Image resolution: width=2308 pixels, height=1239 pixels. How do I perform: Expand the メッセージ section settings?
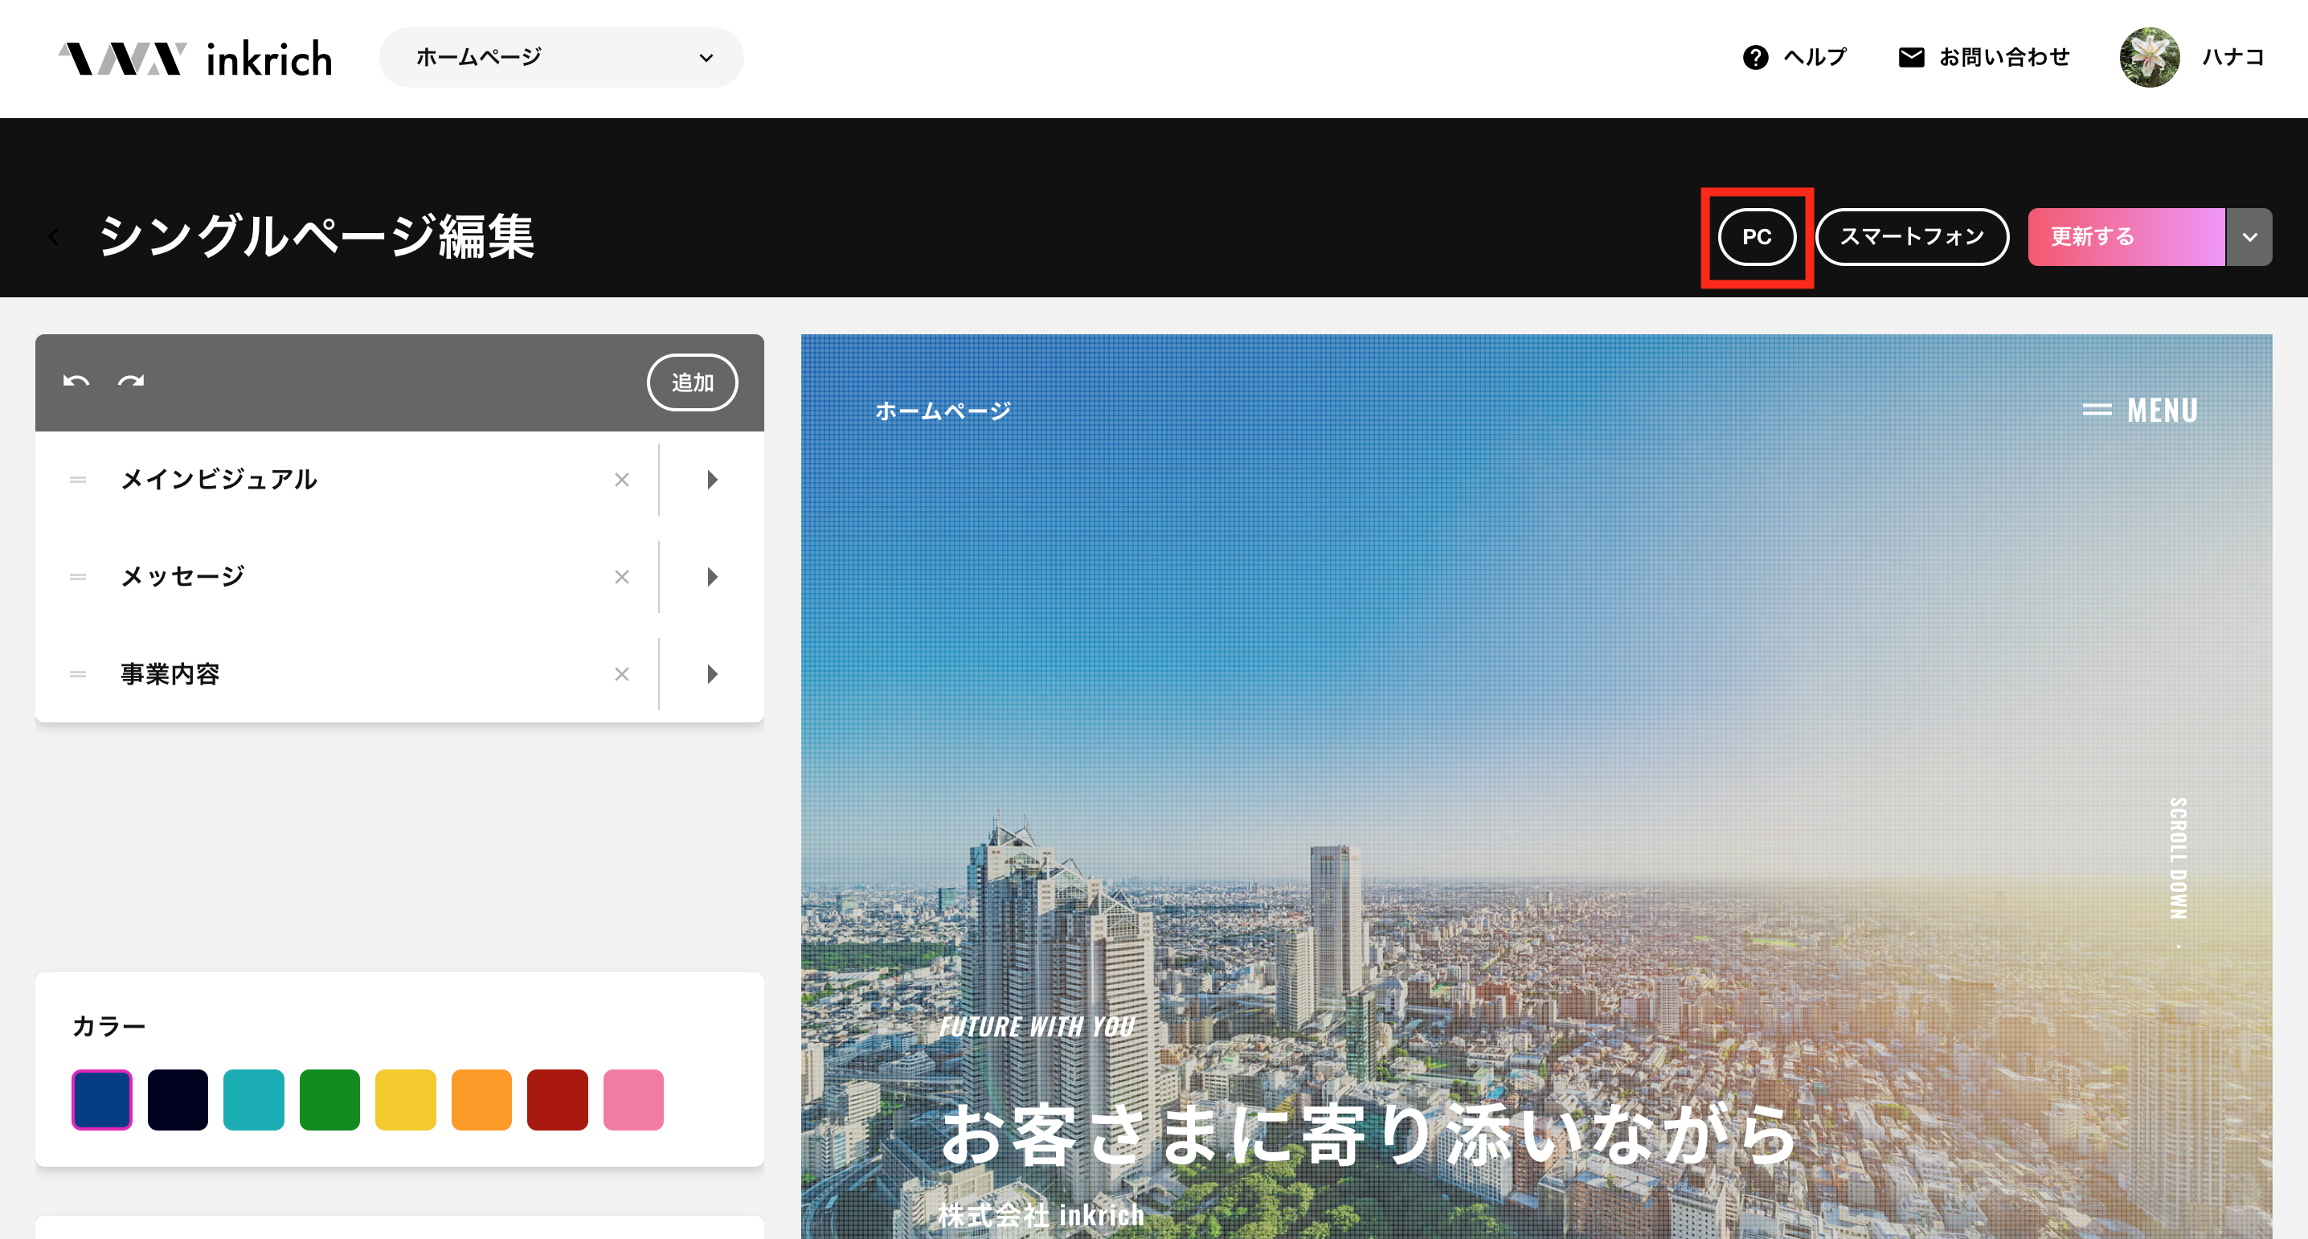coord(712,577)
